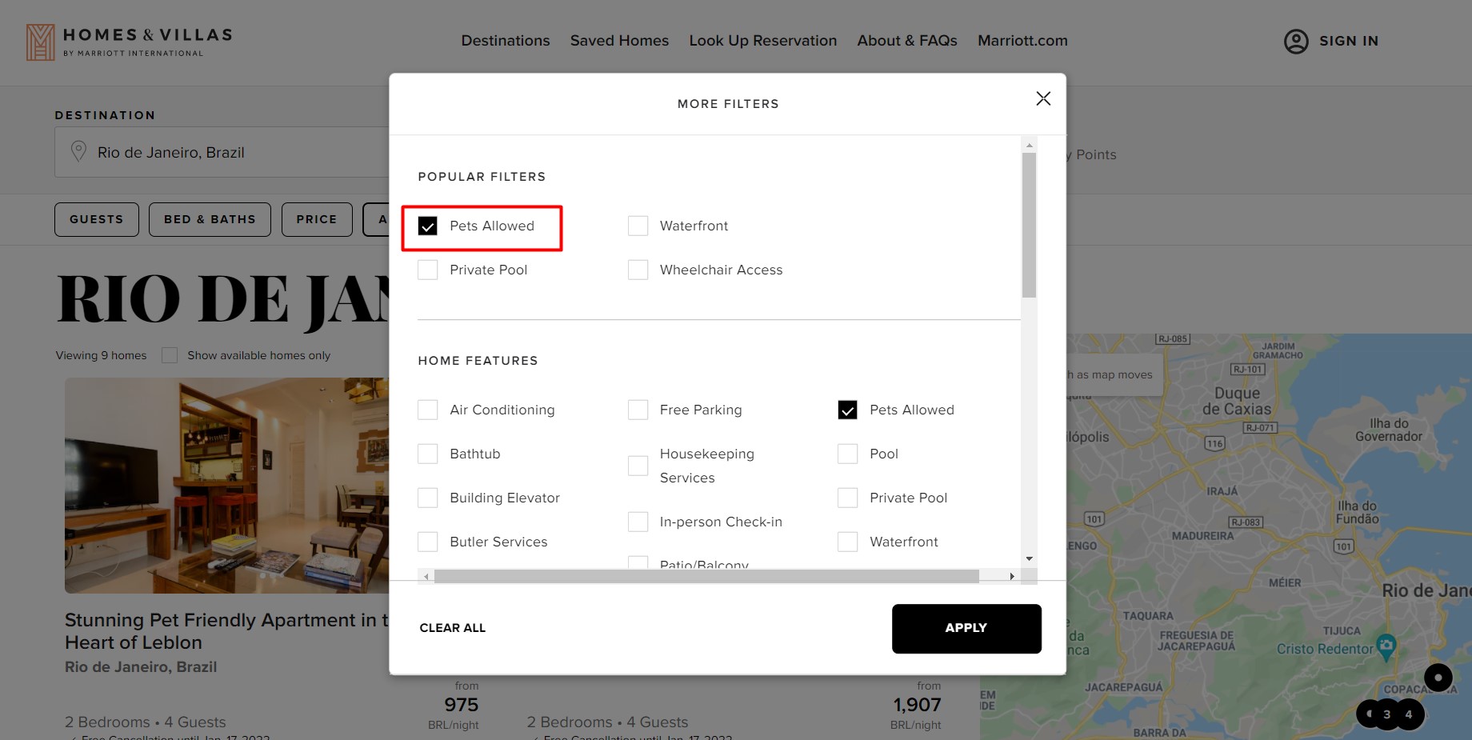
Task: Tick Waterfront under Home Features
Action: coord(847,542)
